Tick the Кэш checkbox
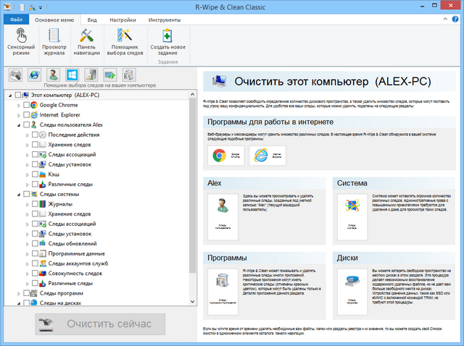This screenshot has width=464, height=346. (x=34, y=174)
